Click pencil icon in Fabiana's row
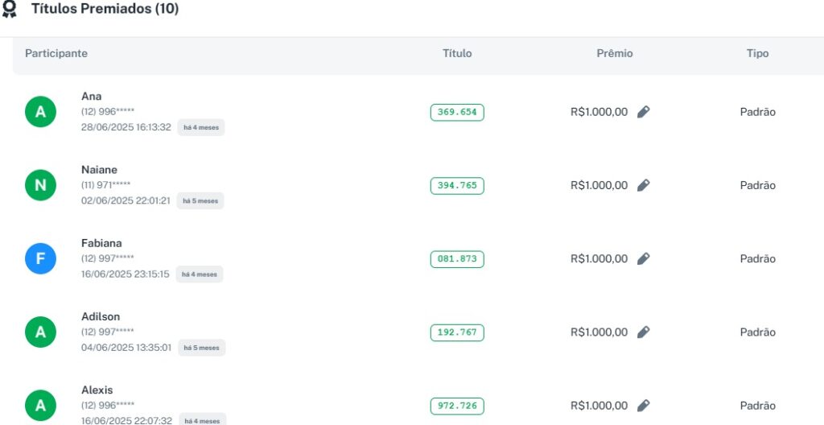 pyautogui.click(x=643, y=258)
